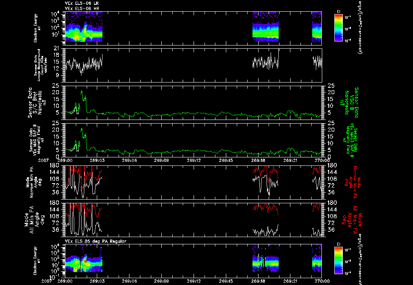The image size is (413, 285).
Task: Click the bottom spectrogram's rainbow color bar
Action: pyautogui.click(x=338, y=260)
